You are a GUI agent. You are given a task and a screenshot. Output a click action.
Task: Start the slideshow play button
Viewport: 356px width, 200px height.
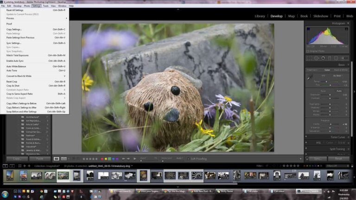click(x=134, y=159)
